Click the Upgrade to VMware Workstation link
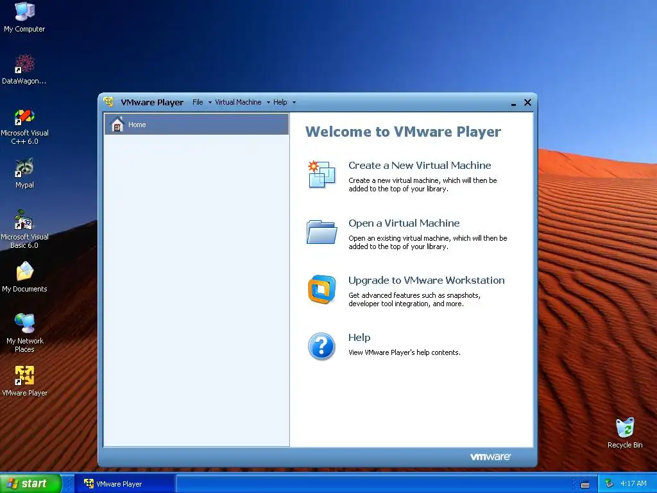657x493 pixels. click(426, 280)
